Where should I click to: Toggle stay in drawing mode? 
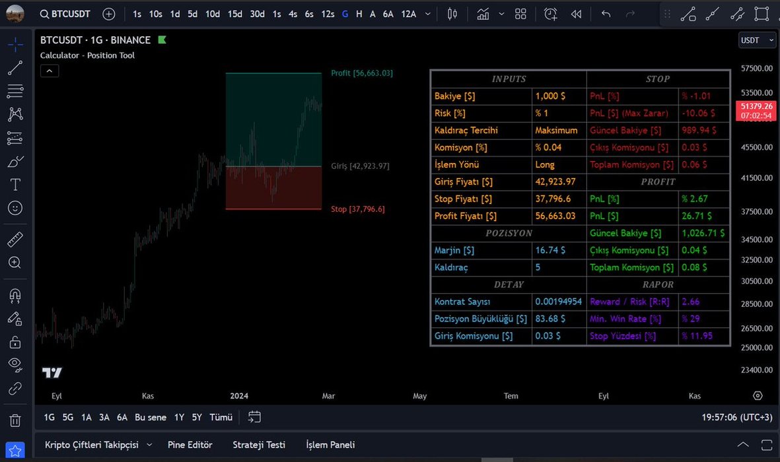point(15,319)
